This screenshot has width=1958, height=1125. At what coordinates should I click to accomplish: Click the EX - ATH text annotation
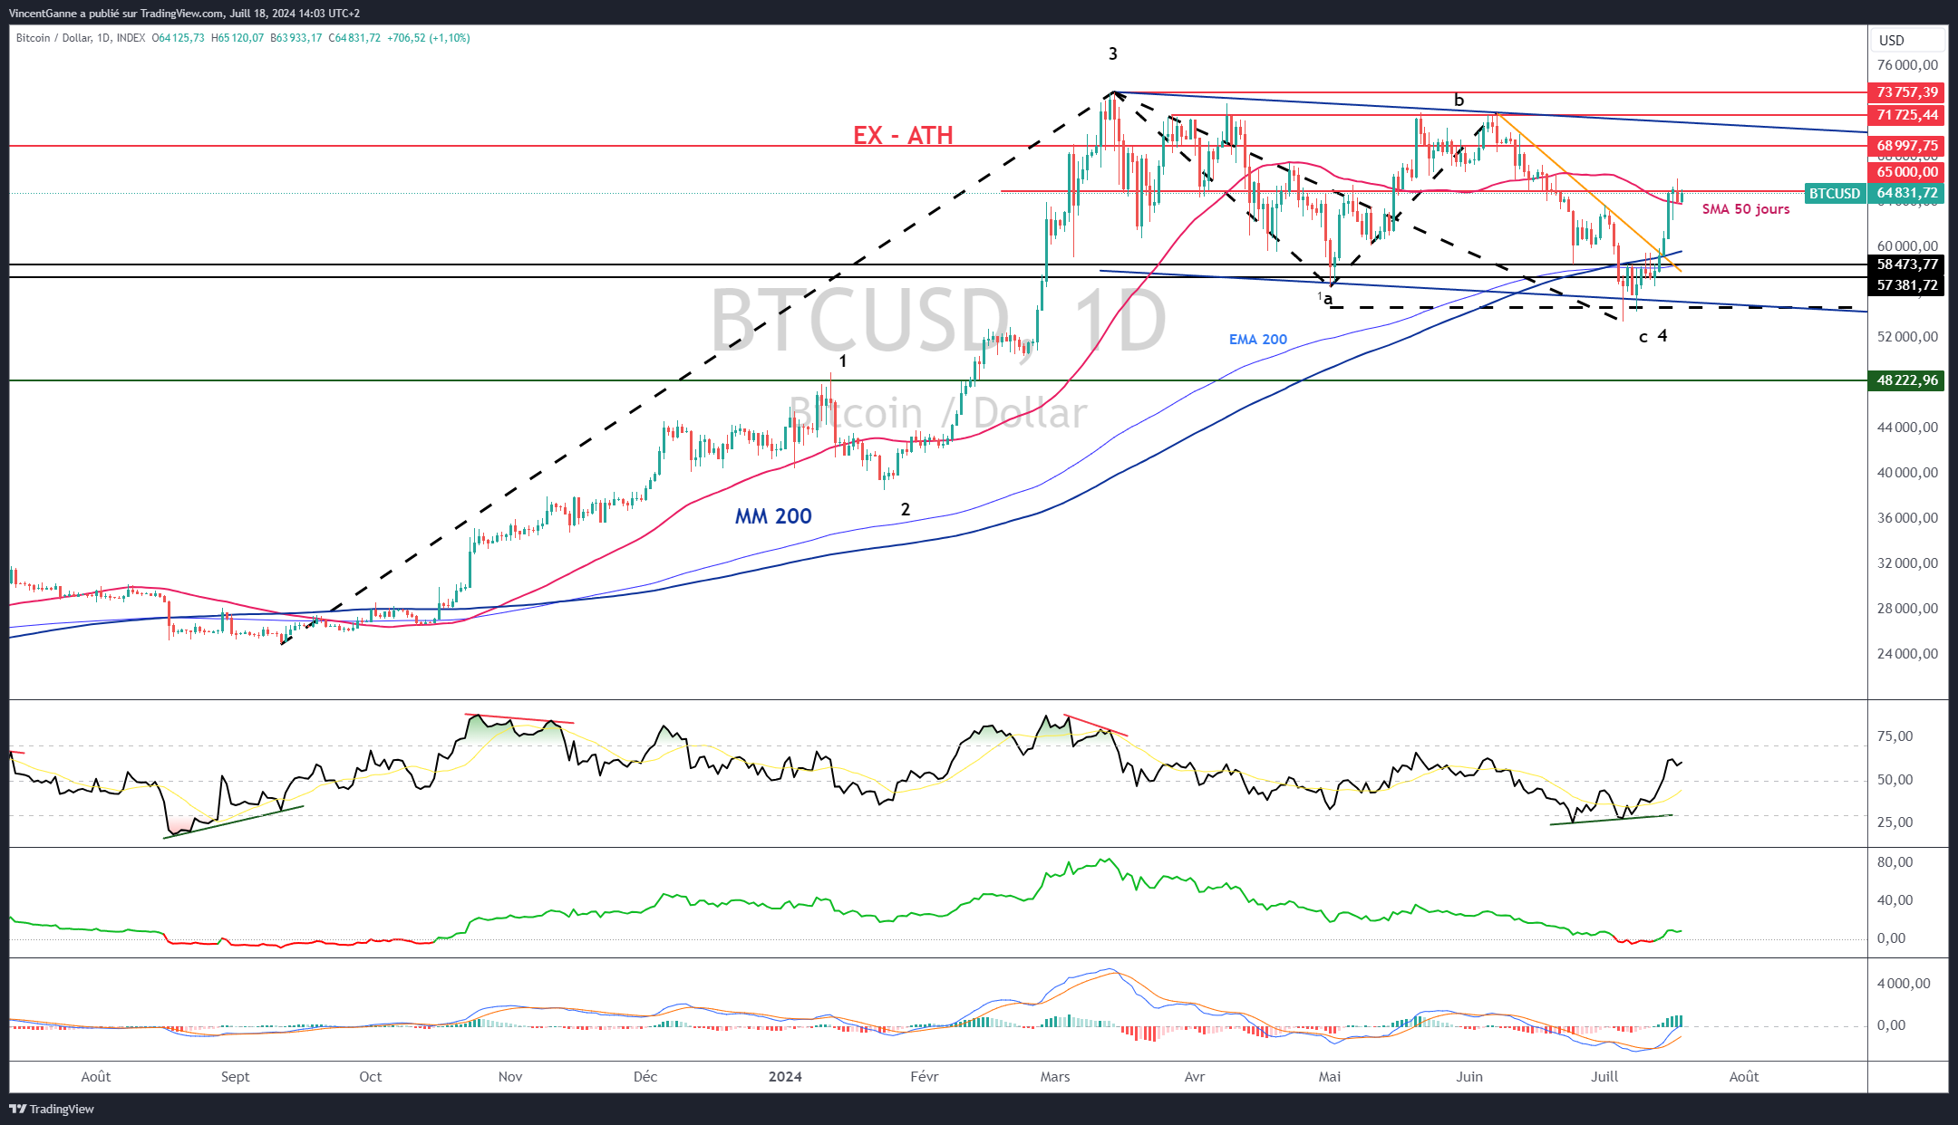[x=903, y=136]
